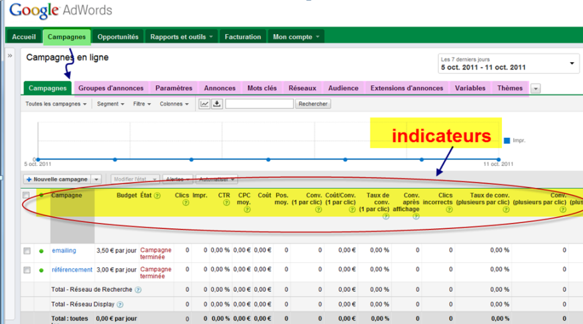583x324 pixels.
Task: Switch to Extensions d'annonces tab
Action: pyautogui.click(x=407, y=88)
